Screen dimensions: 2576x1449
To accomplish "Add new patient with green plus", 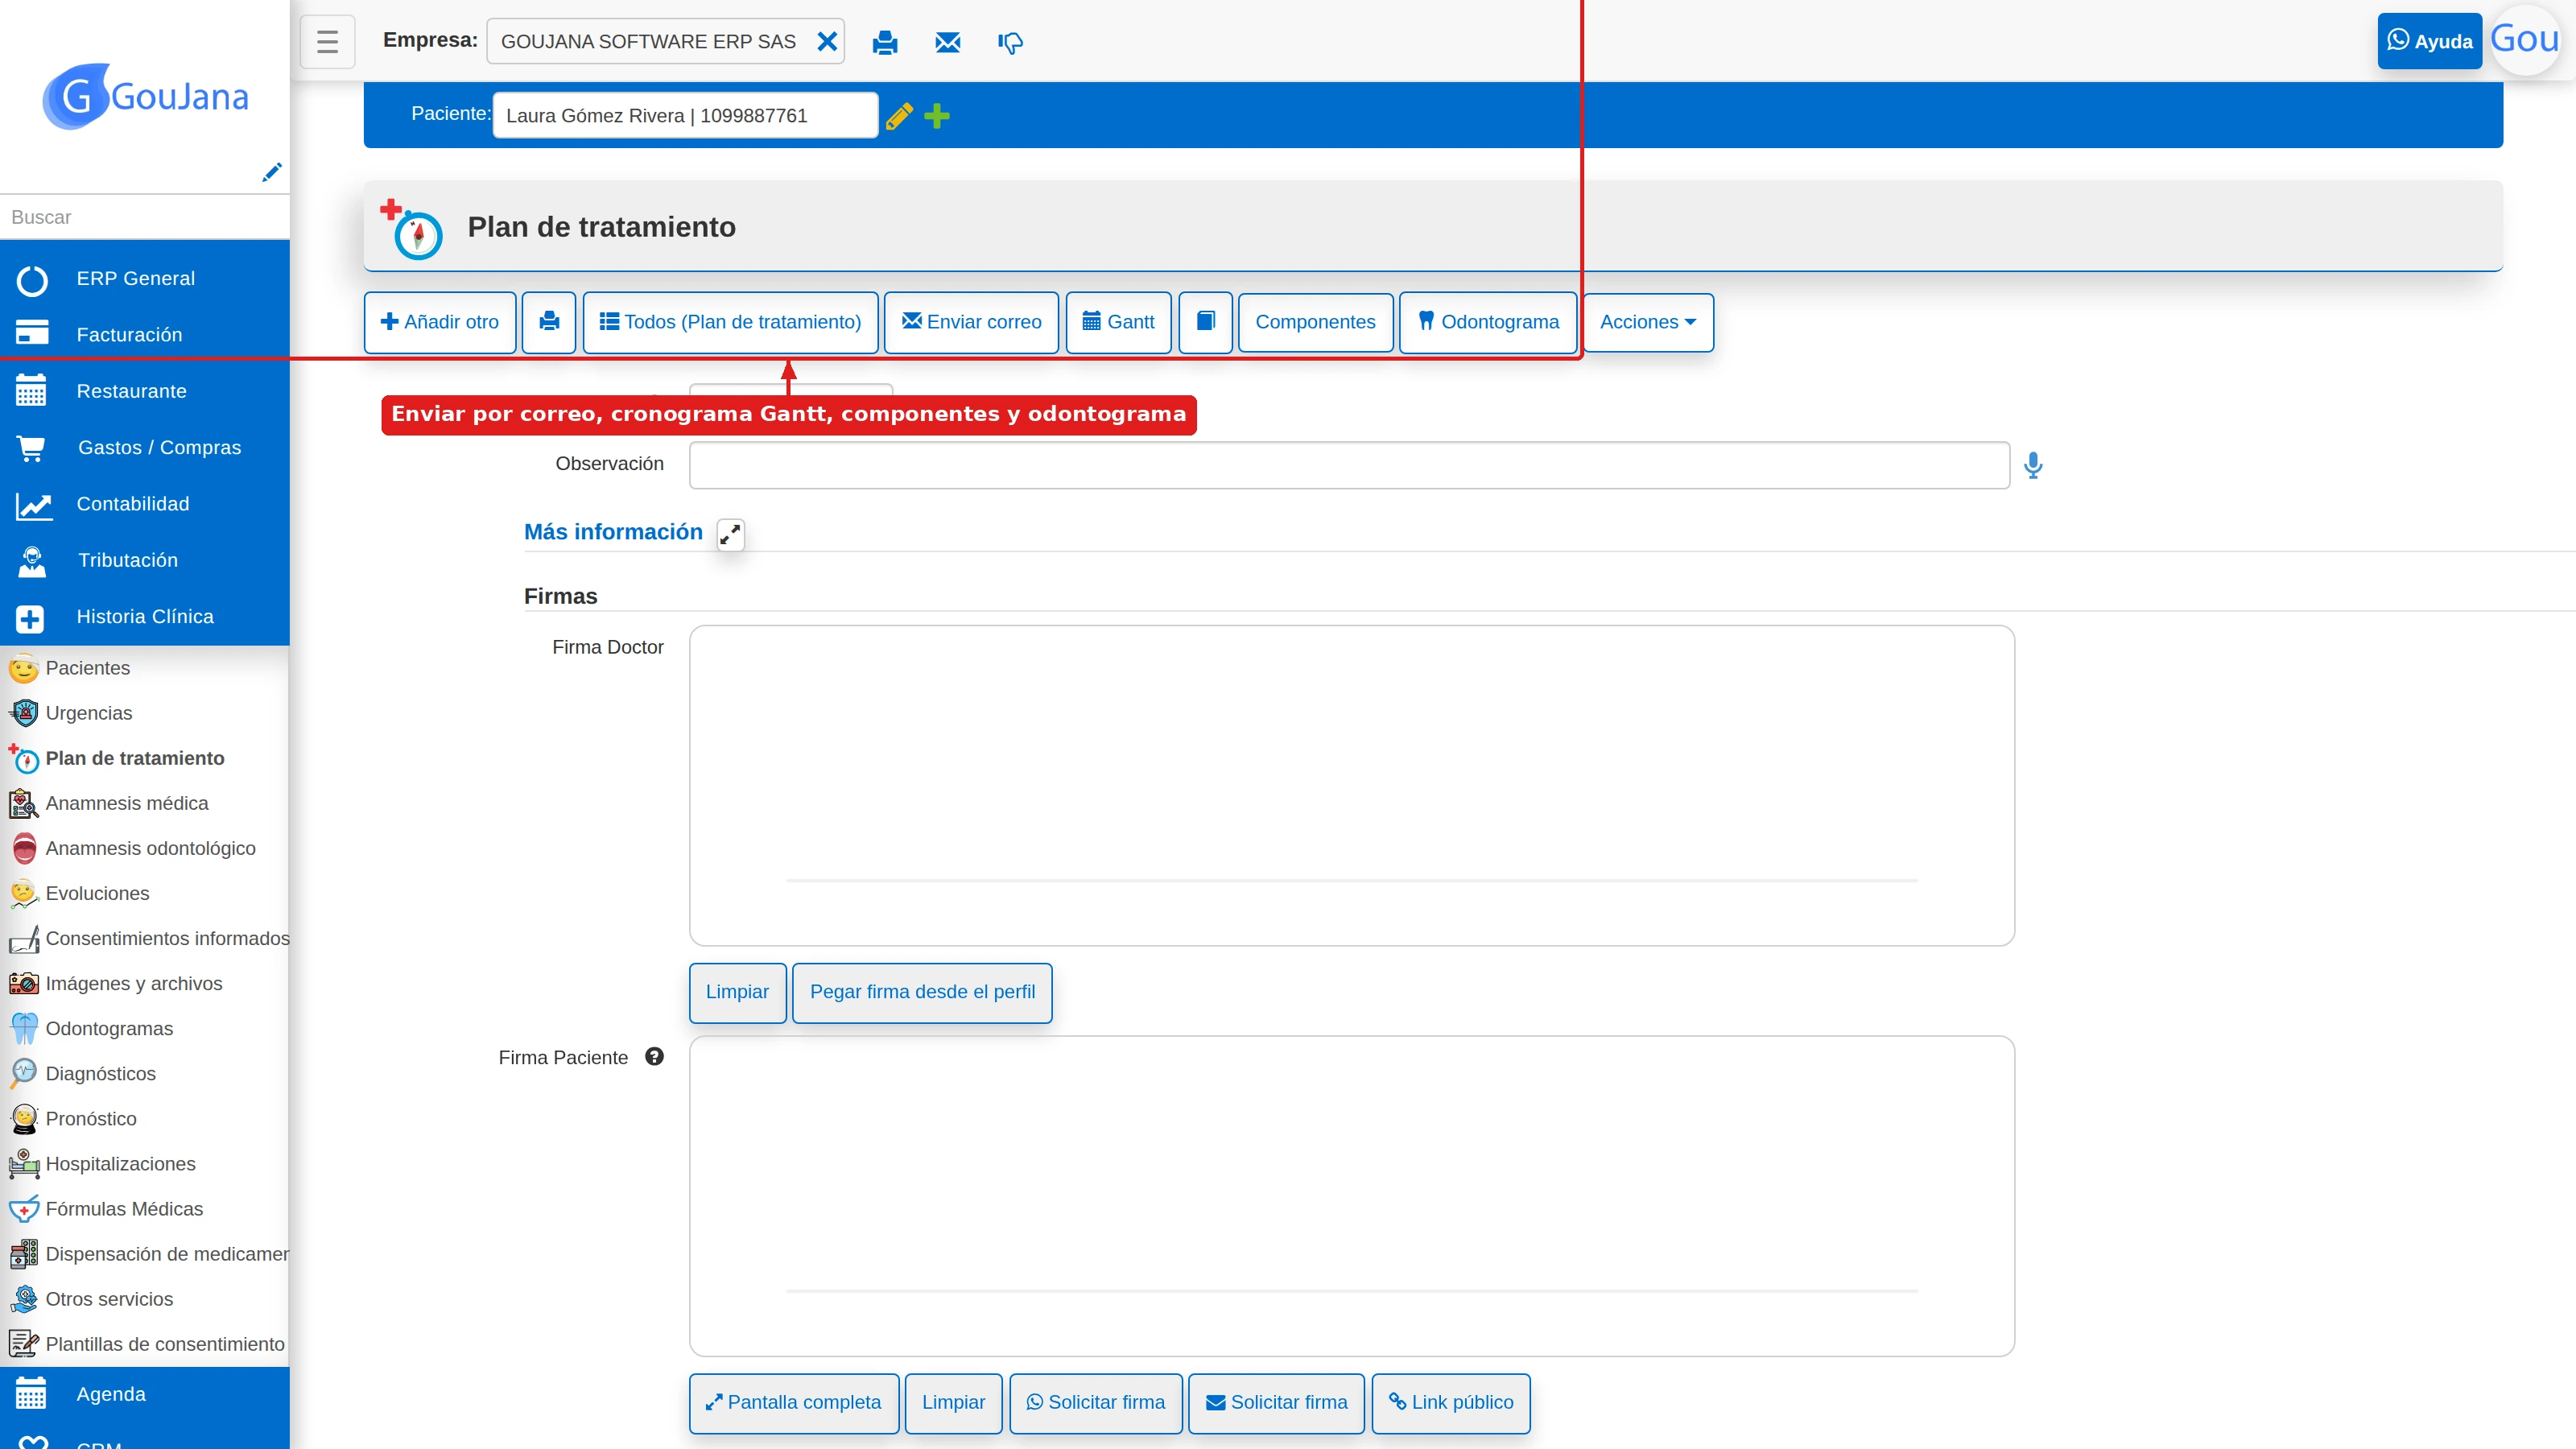I will (x=937, y=116).
